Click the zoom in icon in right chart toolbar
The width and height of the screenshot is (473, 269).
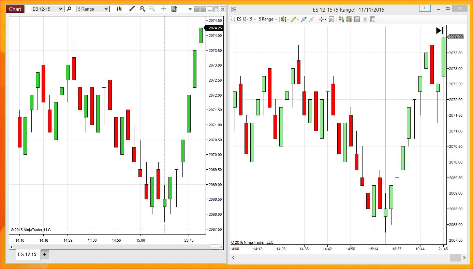tap(304, 19)
